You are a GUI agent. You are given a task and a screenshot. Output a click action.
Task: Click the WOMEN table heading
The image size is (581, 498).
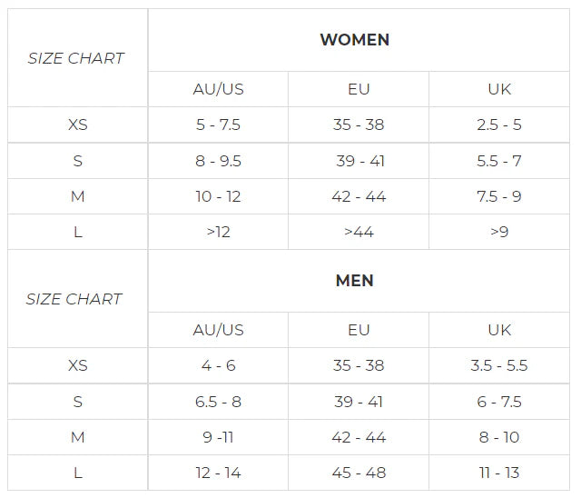coord(354,40)
